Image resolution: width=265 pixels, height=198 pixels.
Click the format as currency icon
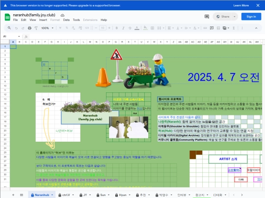(60, 28)
